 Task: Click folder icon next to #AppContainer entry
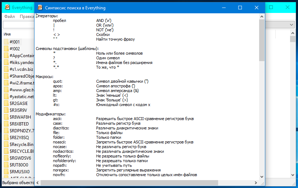point(6,55)
